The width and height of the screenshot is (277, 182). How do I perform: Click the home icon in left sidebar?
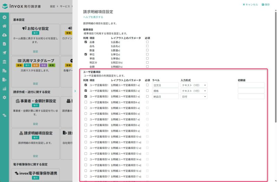click(5, 26)
